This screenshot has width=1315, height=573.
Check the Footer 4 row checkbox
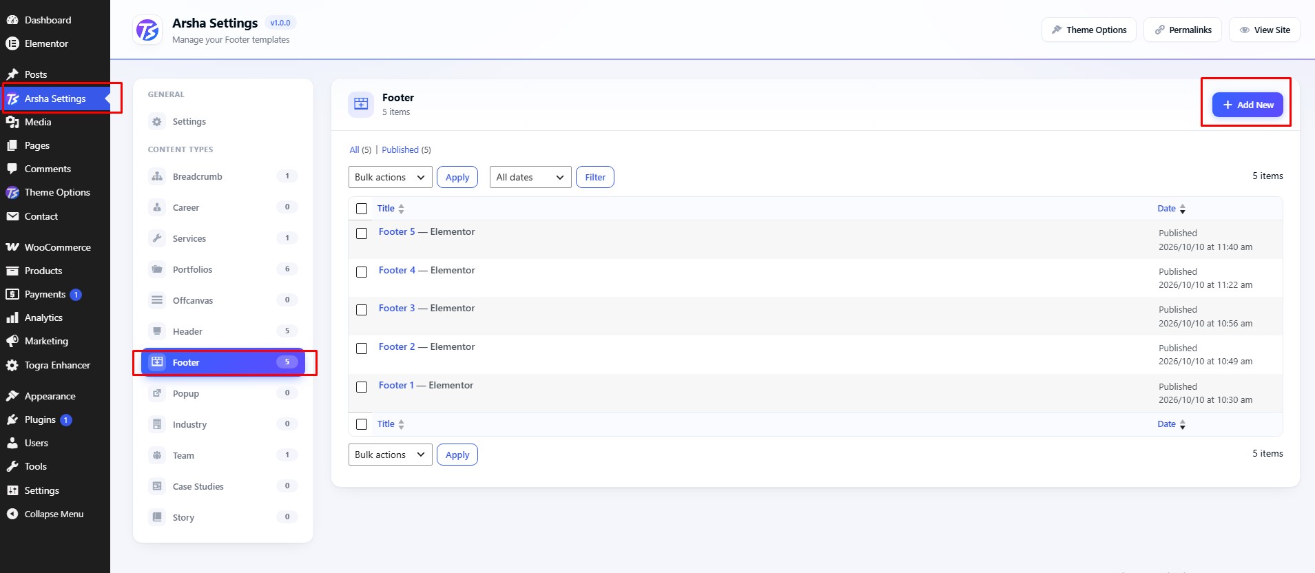click(x=362, y=272)
